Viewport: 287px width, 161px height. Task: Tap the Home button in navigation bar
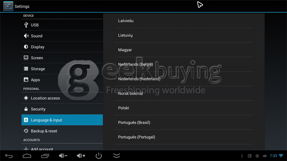coord(27,156)
